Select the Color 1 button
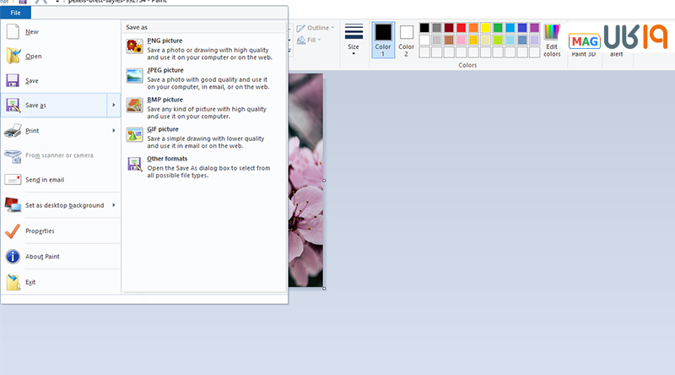Image resolution: width=675 pixels, height=375 pixels. click(x=383, y=40)
